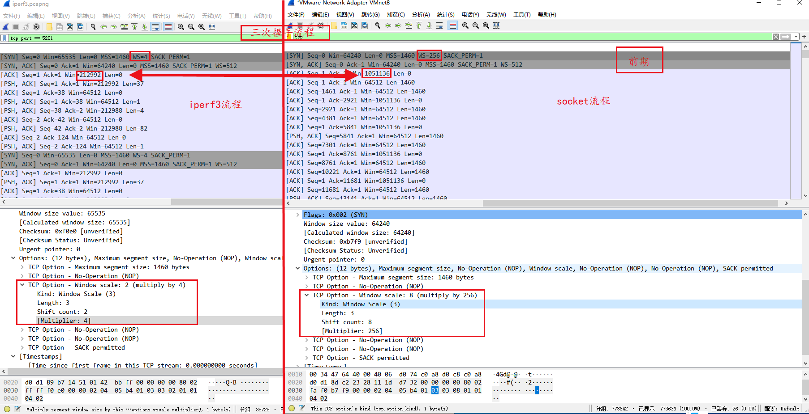Open 统计(S) menu in iperf3.pcapng window
This screenshot has height=414, width=809.
(x=161, y=16)
